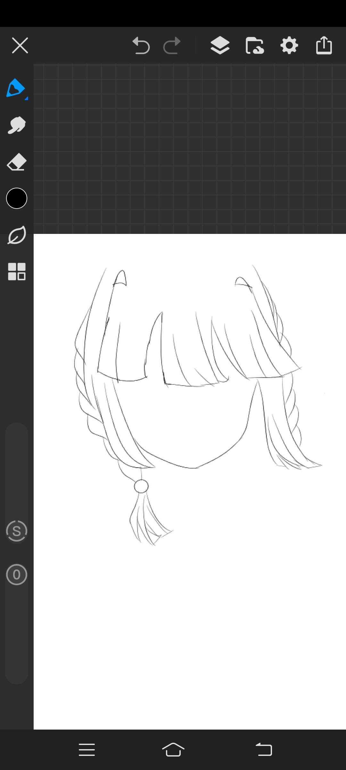Image resolution: width=346 pixels, height=770 pixels.
Task: Tap the export share icon
Action: pyautogui.click(x=324, y=45)
